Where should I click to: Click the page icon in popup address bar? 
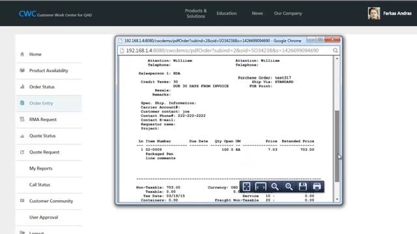tap(122, 51)
